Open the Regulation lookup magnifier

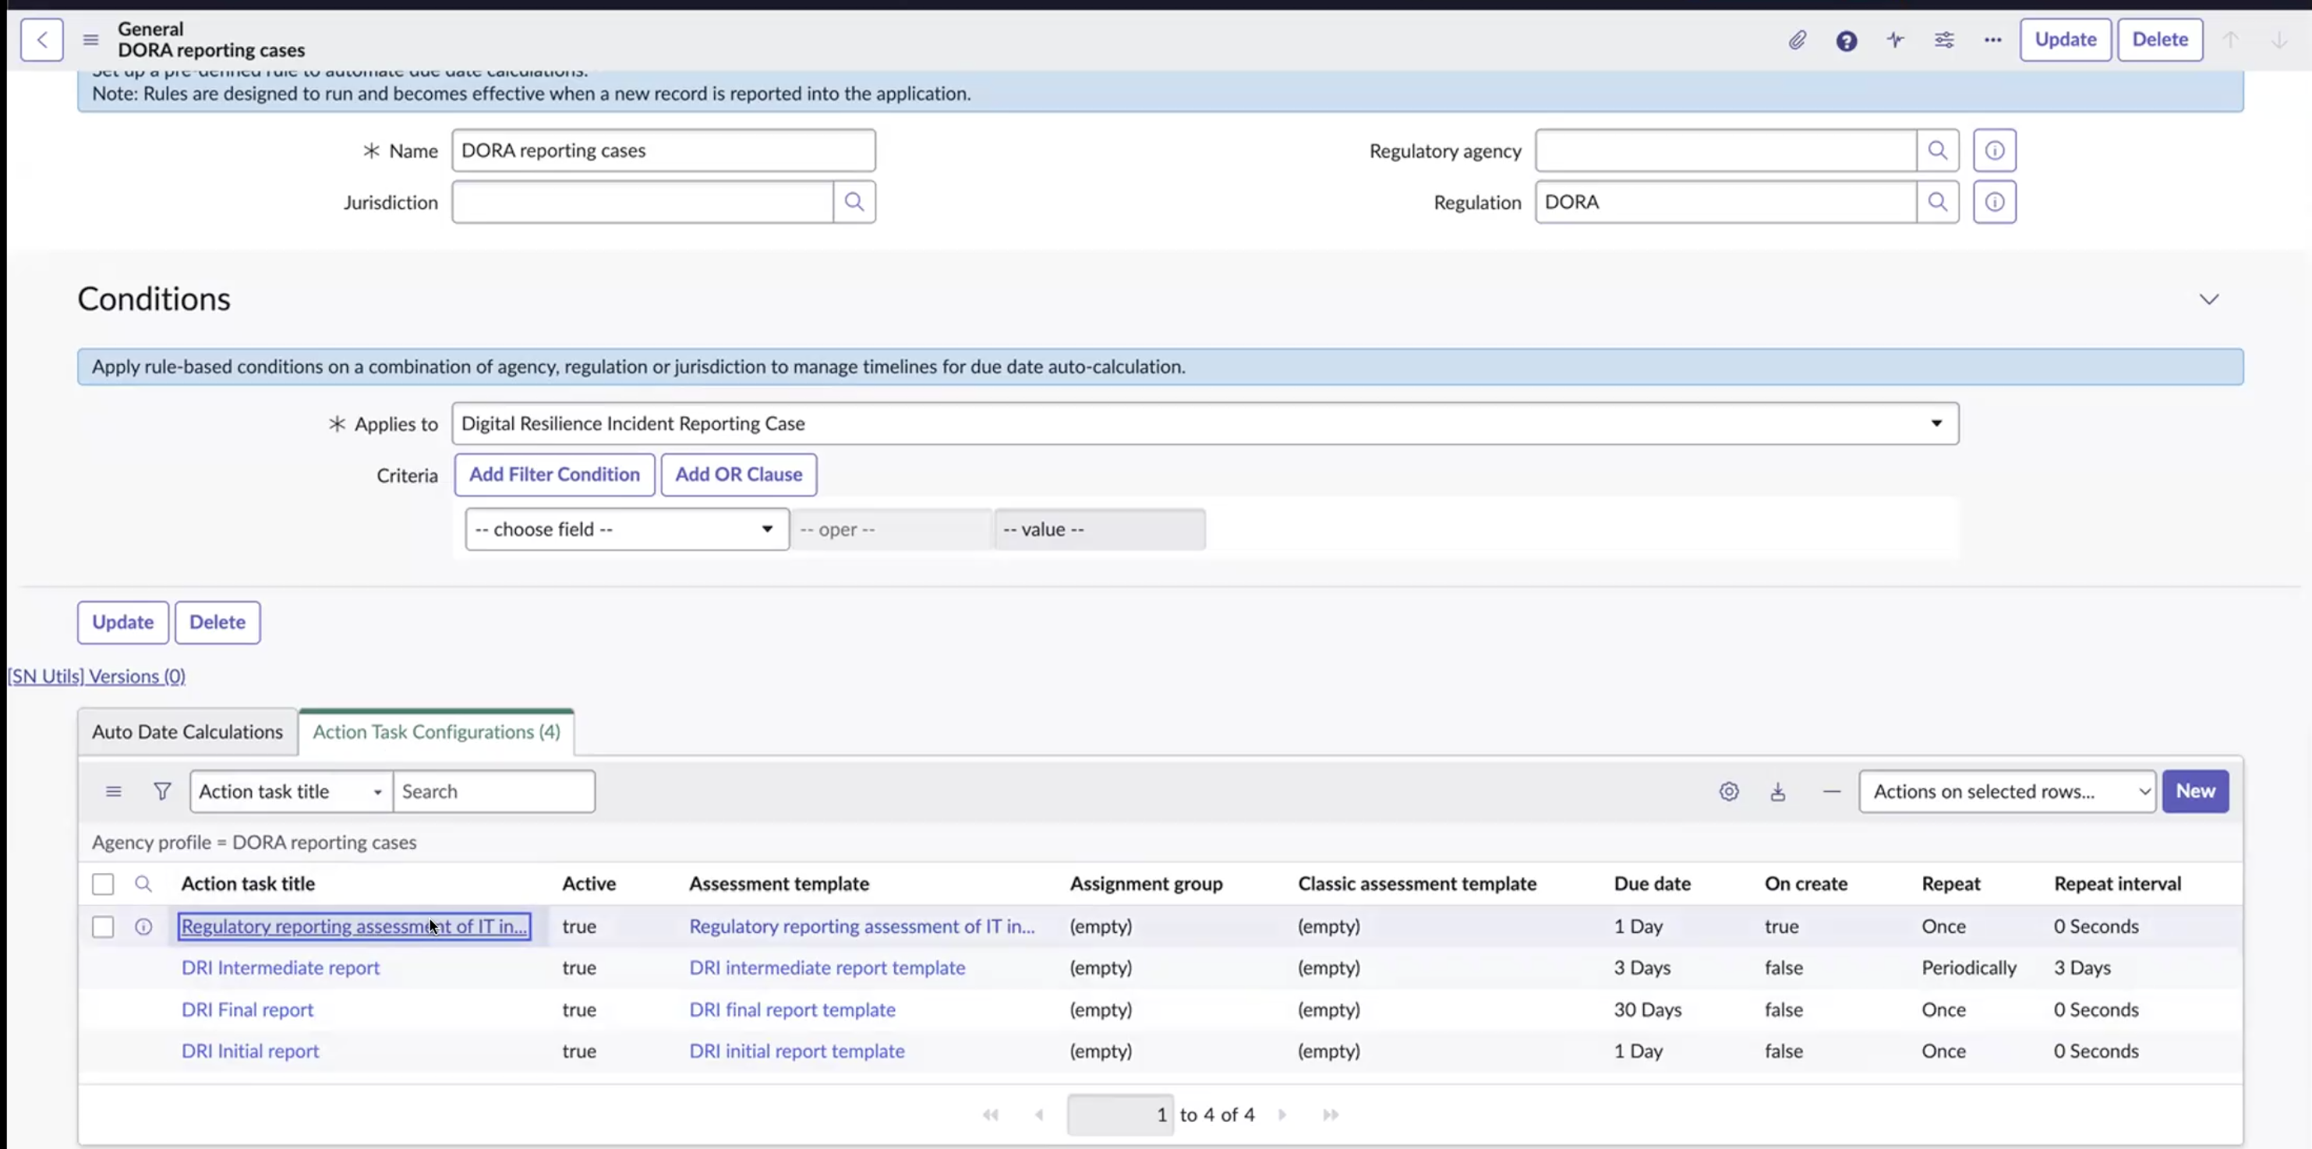1938,202
